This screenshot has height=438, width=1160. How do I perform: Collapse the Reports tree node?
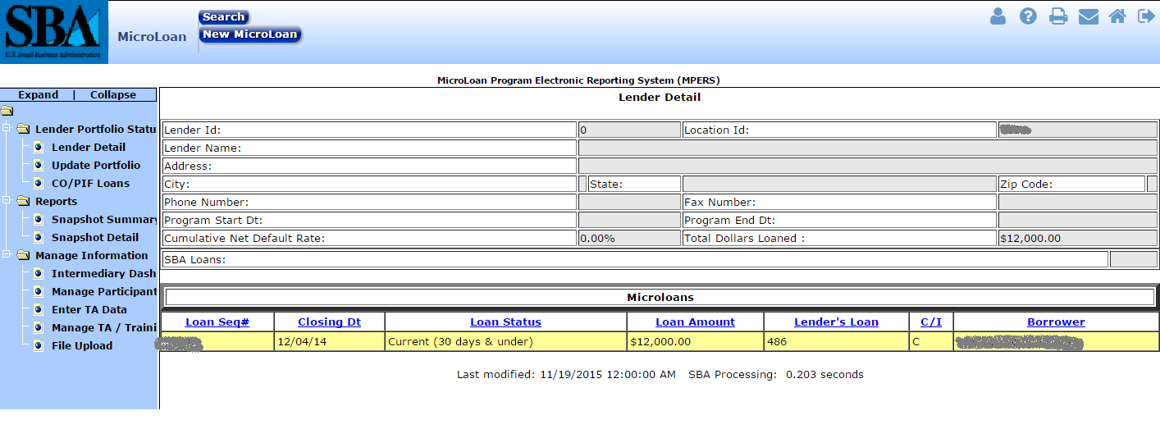tap(7, 201)
